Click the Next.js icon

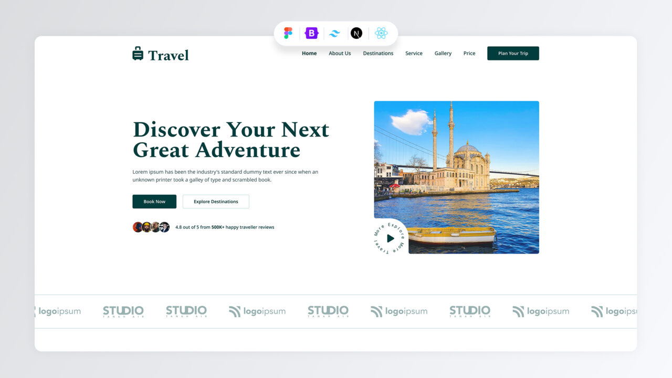[x=356, y=34]
